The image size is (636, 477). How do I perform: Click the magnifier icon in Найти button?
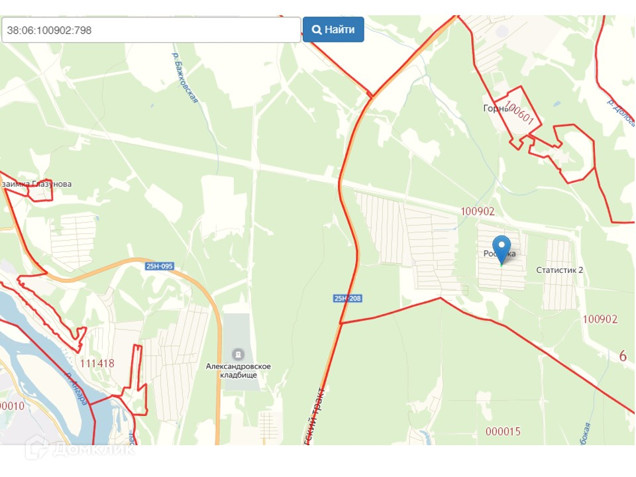click(317, 30)
